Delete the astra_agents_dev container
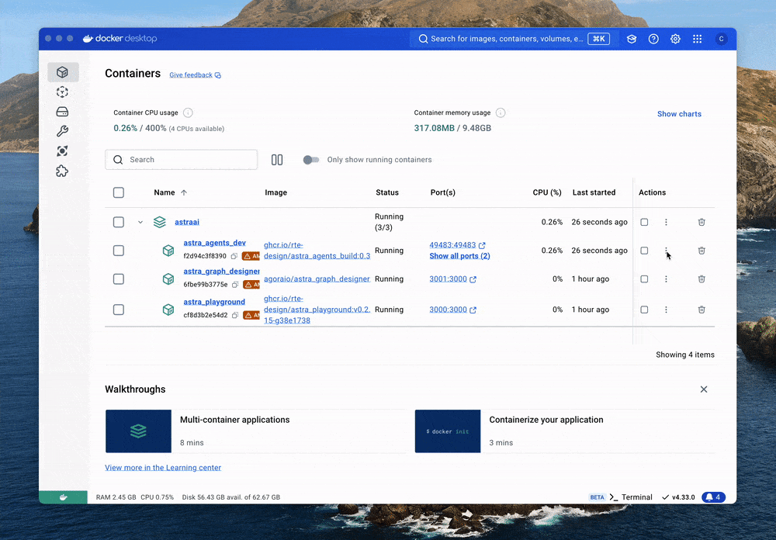Viewport: 776px width, 540px height. pyautogui.click(x=702, y=251)
